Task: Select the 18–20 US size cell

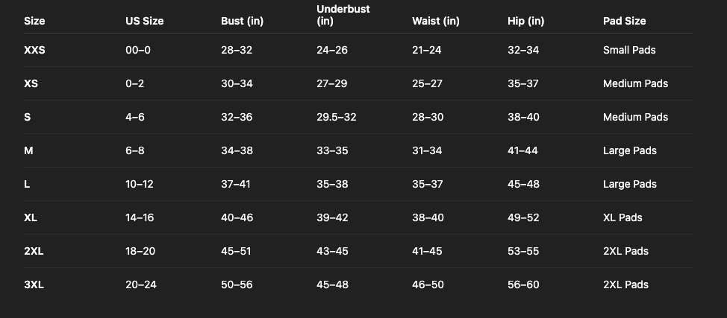Action: (140, 251)
